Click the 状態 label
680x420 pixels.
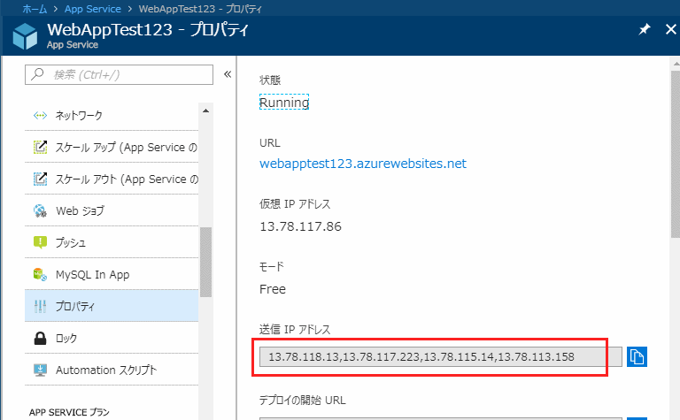(270, 80)
